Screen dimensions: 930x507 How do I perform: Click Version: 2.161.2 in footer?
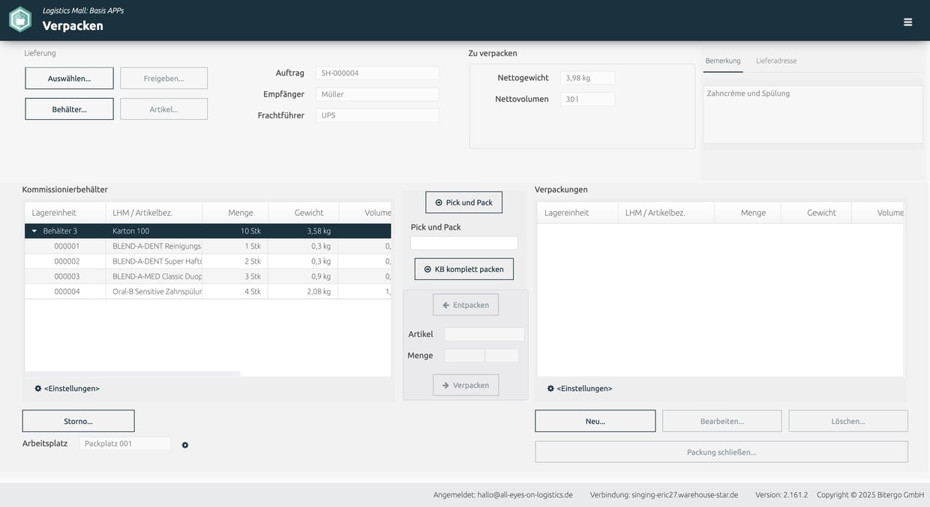point(781,495)
